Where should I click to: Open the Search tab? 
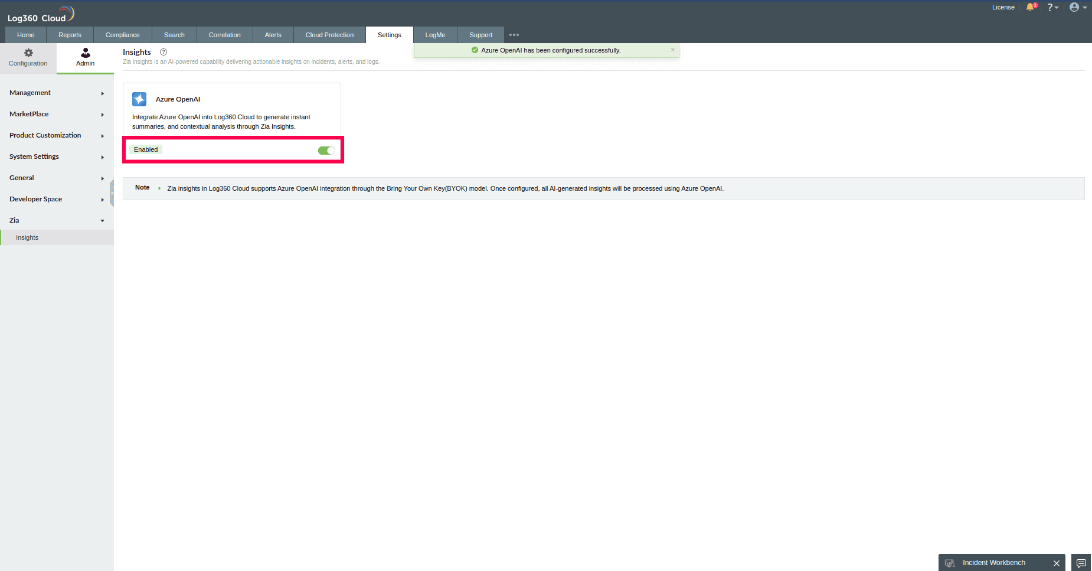click(174, 35)
